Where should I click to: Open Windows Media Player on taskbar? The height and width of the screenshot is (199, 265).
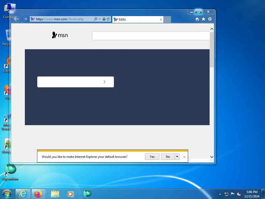coord(70,194)
